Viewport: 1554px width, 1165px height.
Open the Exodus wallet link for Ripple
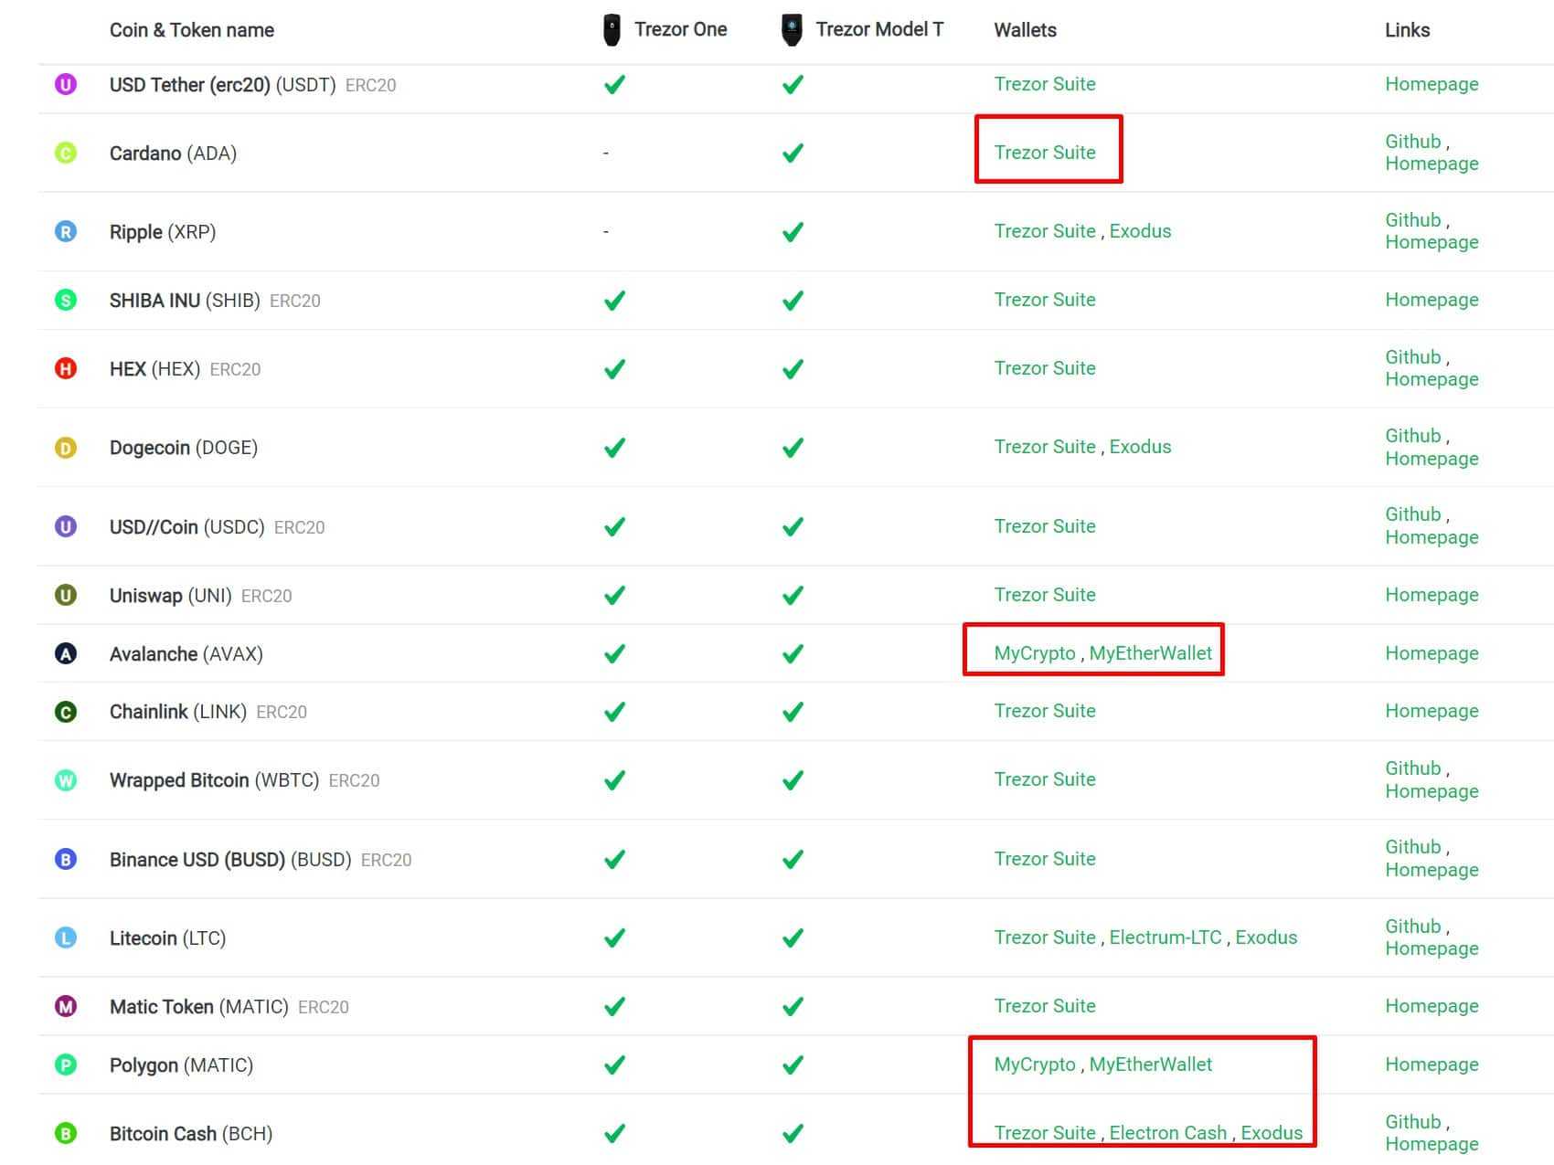point(1140,231)
